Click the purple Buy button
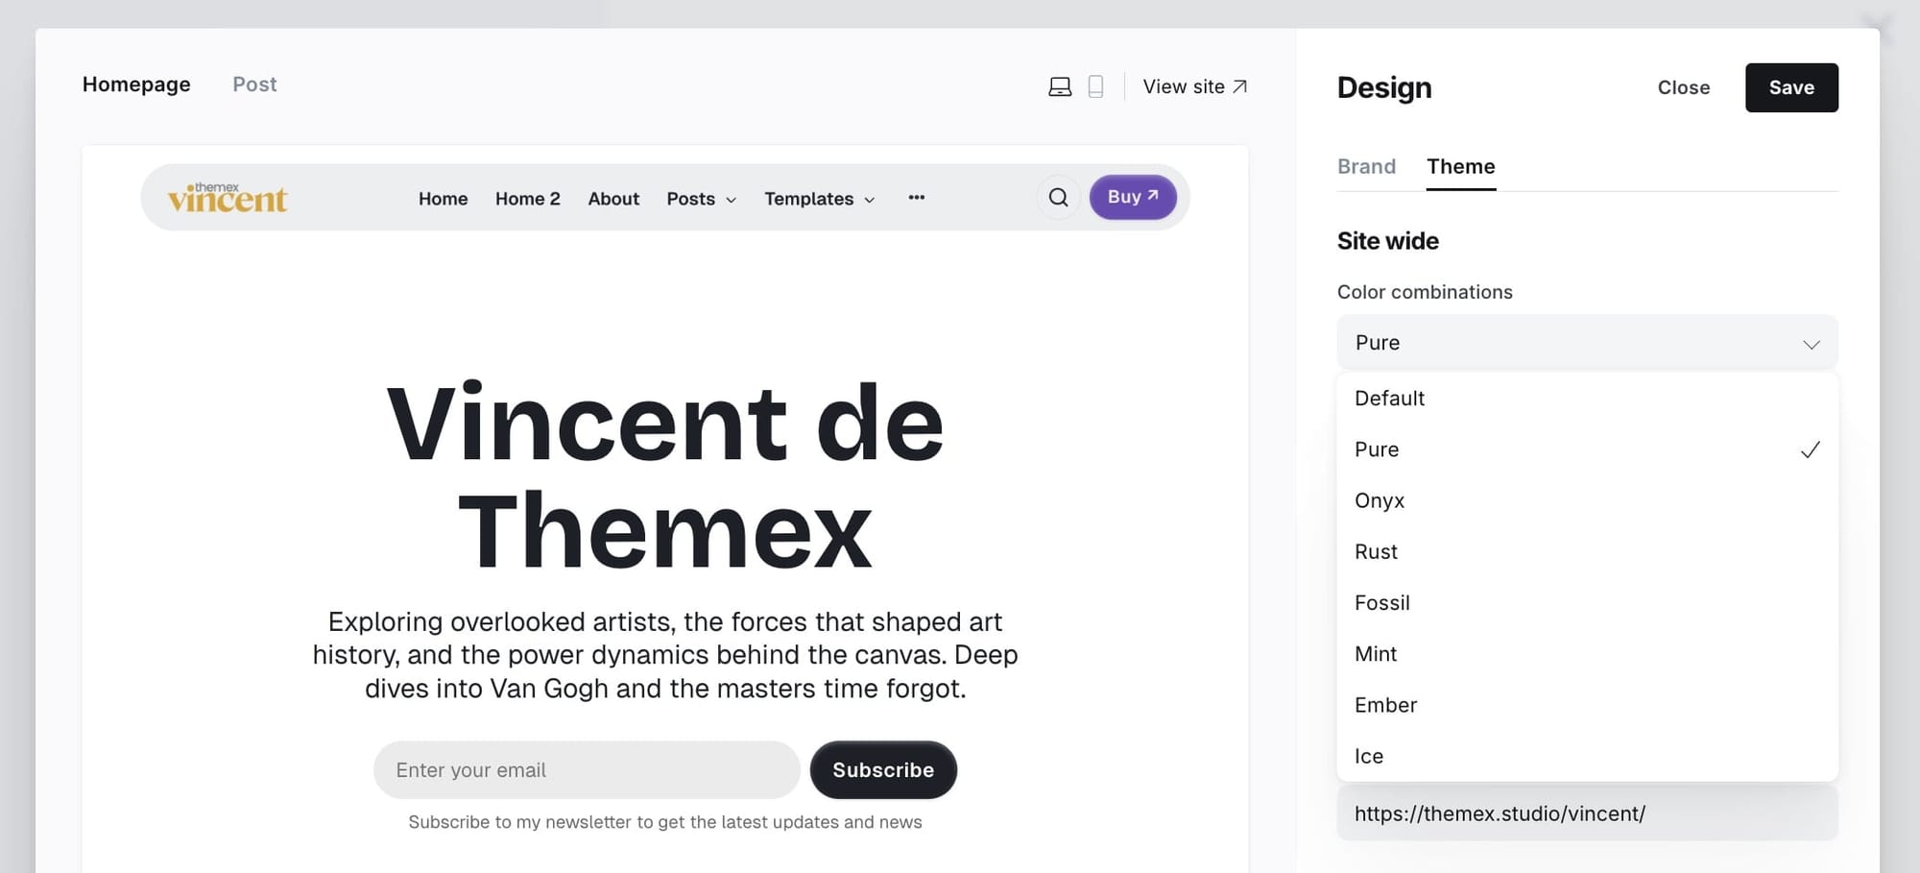This screenshot has height=873, width=1920. (x=1133, y=197)
